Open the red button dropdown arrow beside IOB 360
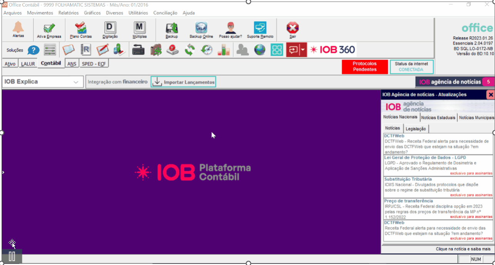 (303, 50)
